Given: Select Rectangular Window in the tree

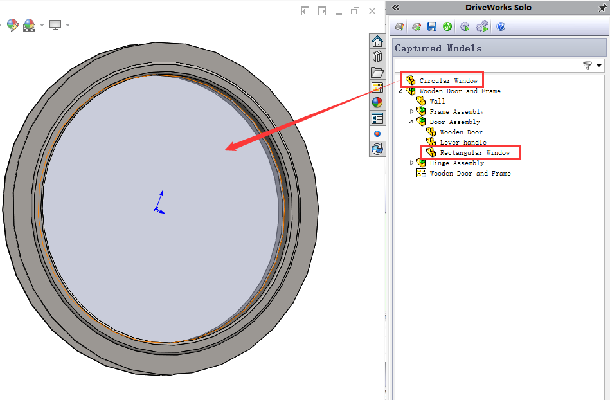Looking at the screenshot, I should [x=474, y=152].
